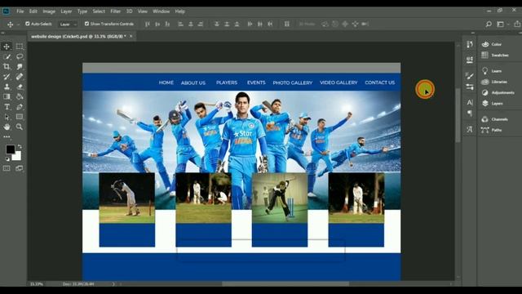Select the Crop tool

(7, 67)
